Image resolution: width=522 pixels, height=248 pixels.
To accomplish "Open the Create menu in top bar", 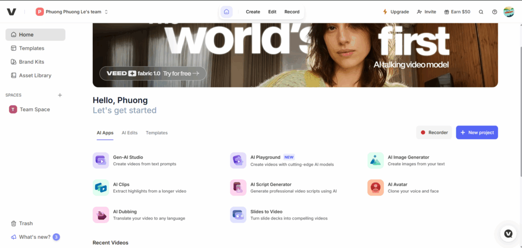I will coord(253,12).
